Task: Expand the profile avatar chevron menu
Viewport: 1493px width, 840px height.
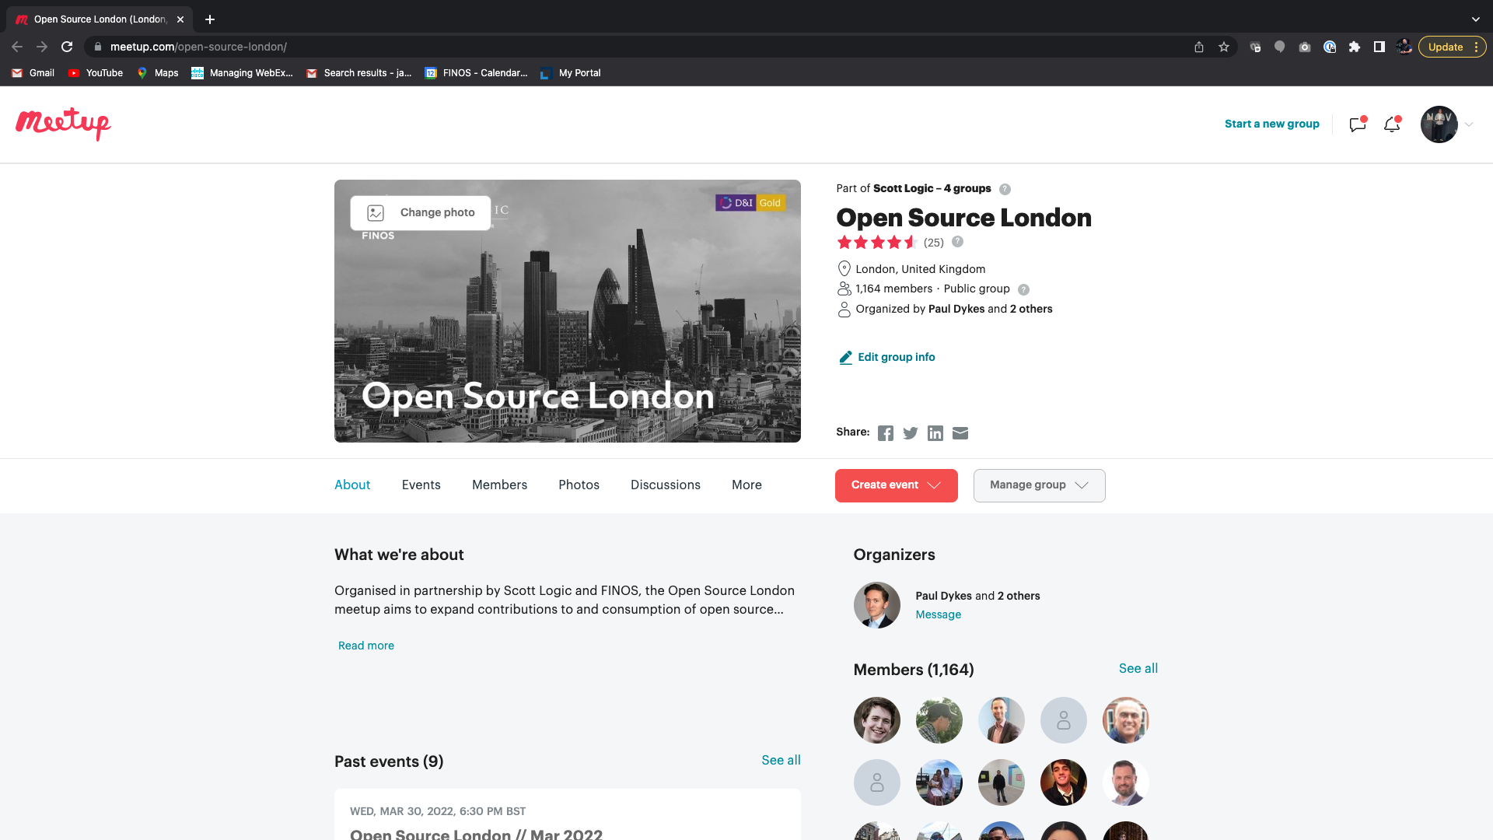Action: [1470, 124]
